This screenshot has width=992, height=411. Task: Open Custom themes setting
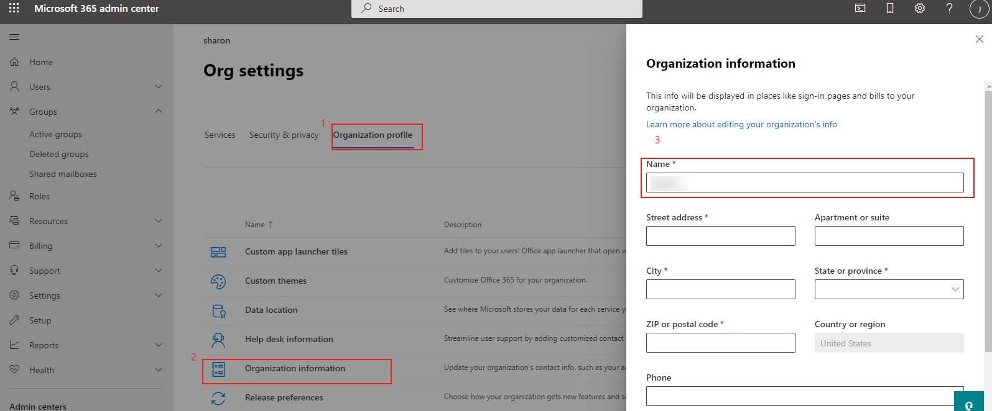[276, 281]
